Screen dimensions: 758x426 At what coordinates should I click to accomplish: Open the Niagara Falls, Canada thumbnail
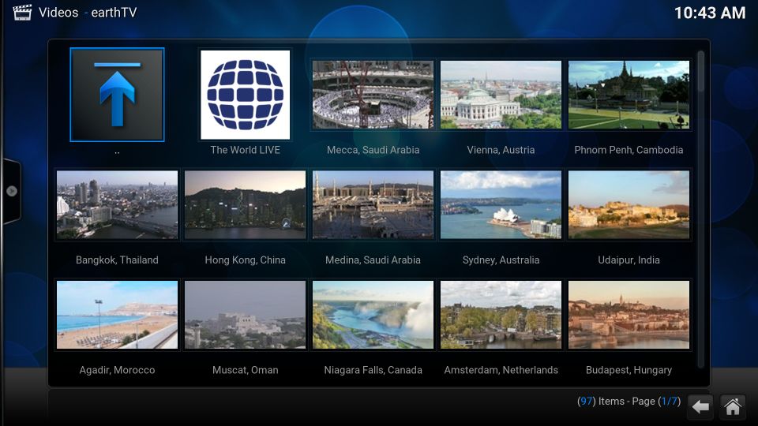click(373, 315)
